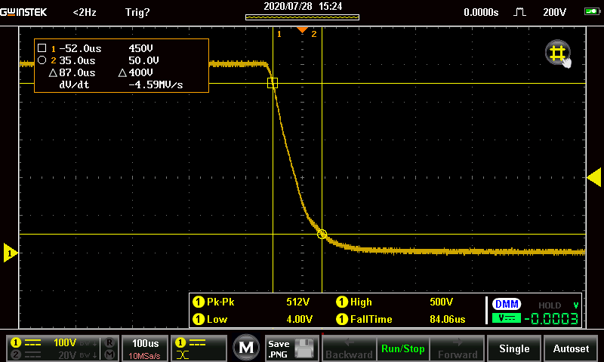Click the delta time 87.0us readout

tap(72, 72)
